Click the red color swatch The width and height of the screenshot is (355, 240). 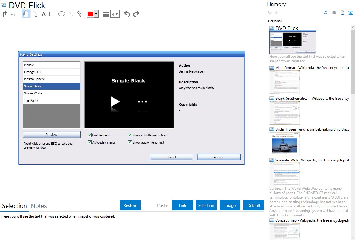click(90, 14)
